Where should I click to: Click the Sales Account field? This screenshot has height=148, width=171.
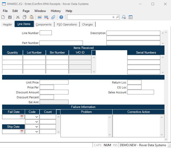pyautogui.click(x=141, y=92)
